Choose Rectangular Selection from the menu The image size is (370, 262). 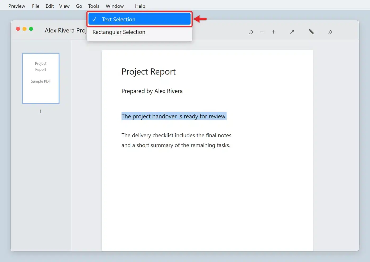tap(140, 32)
